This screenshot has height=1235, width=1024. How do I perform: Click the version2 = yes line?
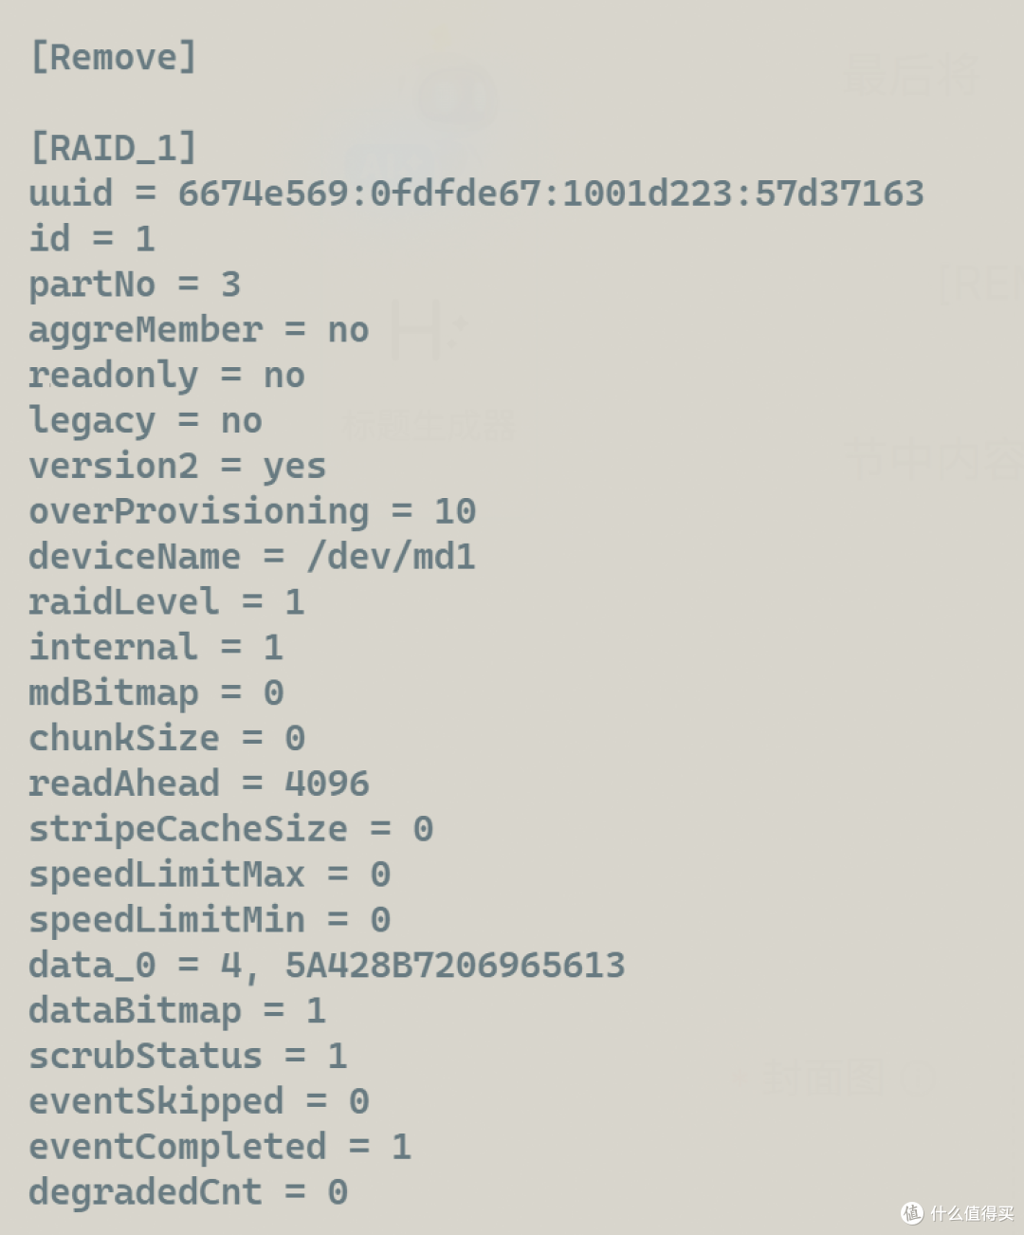pyautogui.click(x=177, y=467)
